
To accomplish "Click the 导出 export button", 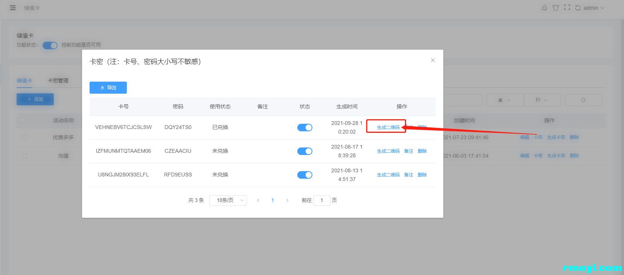I will 108,88.
